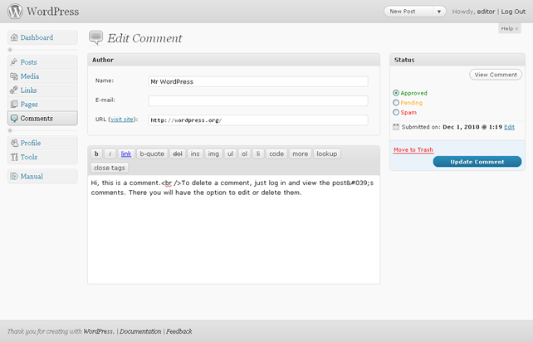The width and height of the screenshot is (533, 342).
Task: Insert list item with li button
Action: pyautogui.click(x=258, y=154)
